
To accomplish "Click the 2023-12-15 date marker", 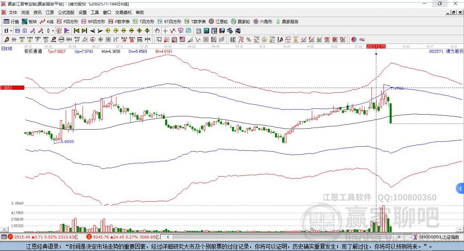I will click(376, 47).
